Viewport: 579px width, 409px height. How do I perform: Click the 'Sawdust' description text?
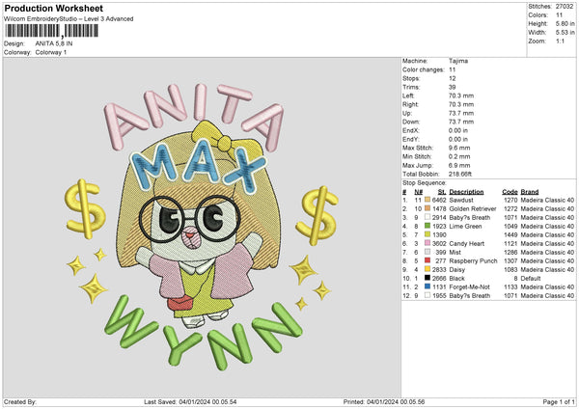(x=461, y=200)
